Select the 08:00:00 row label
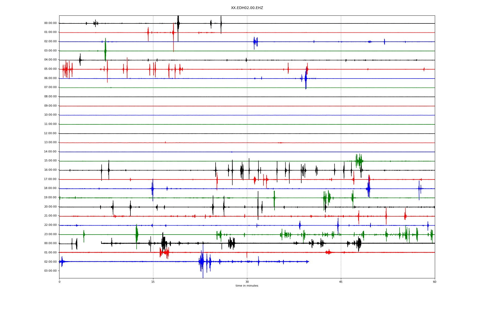The image size is (494, 309). point(50,97)
